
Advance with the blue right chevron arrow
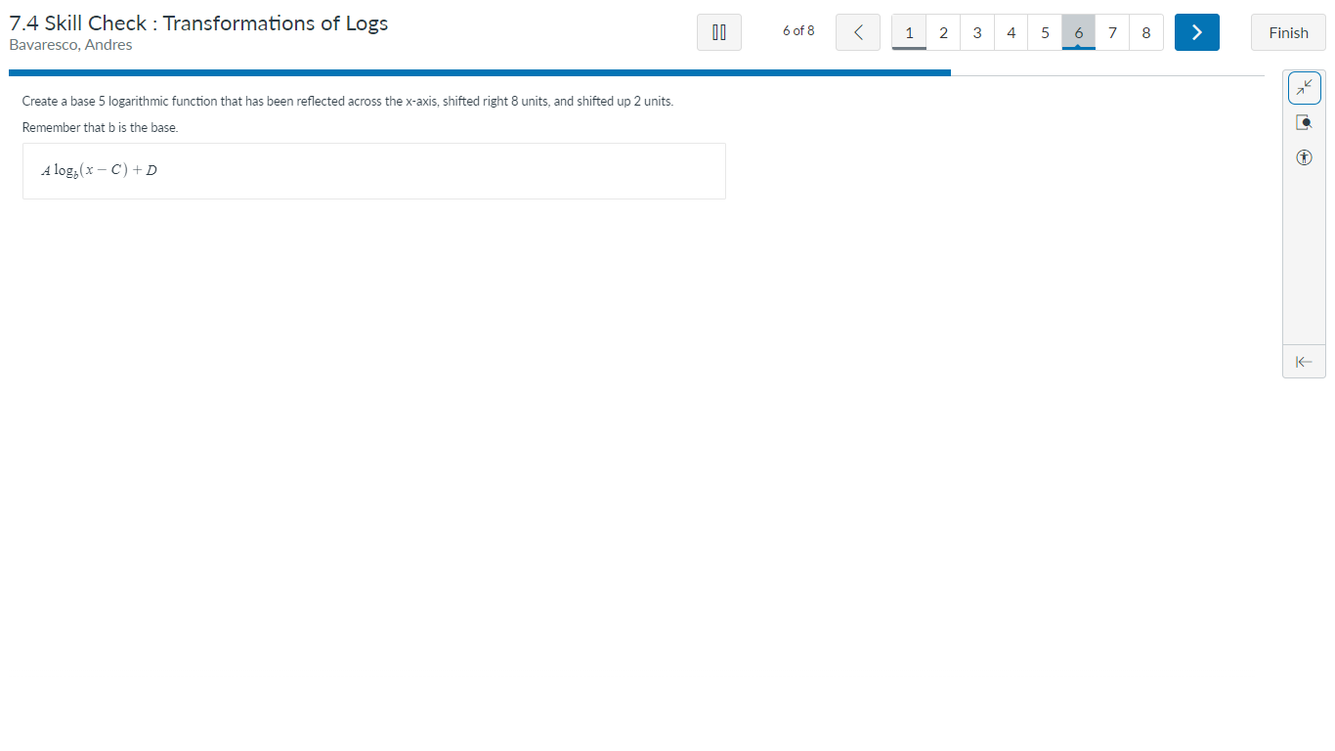coord(1196,31)
